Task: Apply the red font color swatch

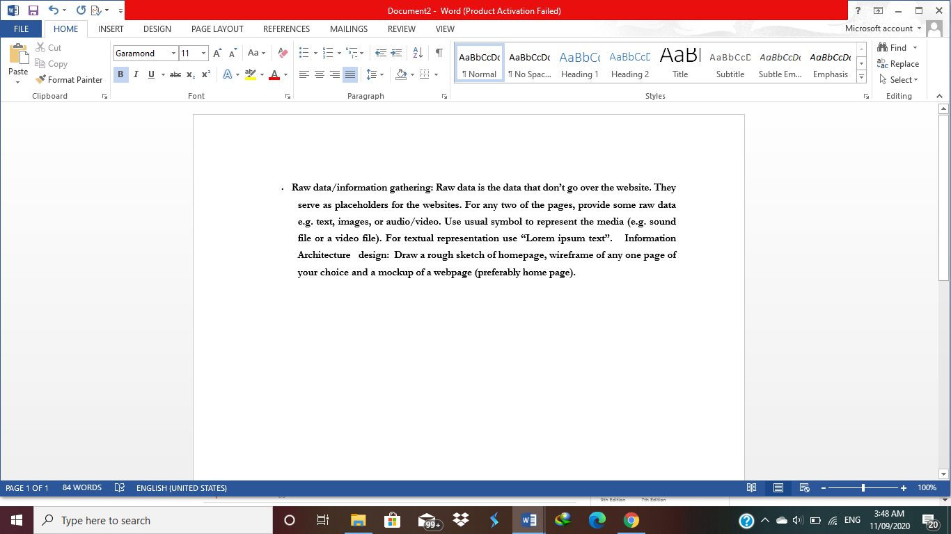Action: point(274,74)
